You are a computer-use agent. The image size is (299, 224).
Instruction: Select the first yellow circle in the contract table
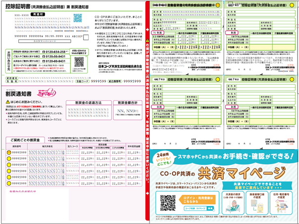[x=8, y=152]
